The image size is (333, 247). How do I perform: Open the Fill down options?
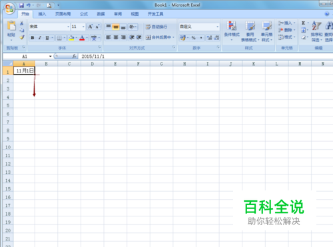[304, 30]
